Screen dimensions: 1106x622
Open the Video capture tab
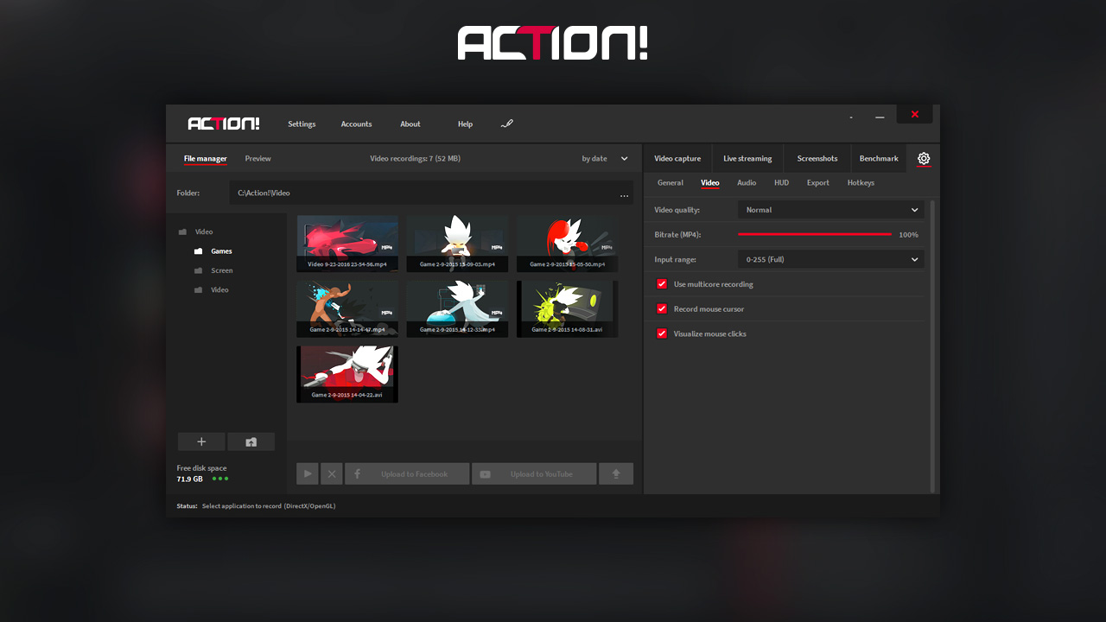[677, 159]
